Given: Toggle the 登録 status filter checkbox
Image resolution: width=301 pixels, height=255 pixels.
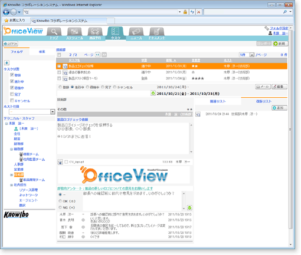Looking at the screenshot, I should click(x=12, y=75).
